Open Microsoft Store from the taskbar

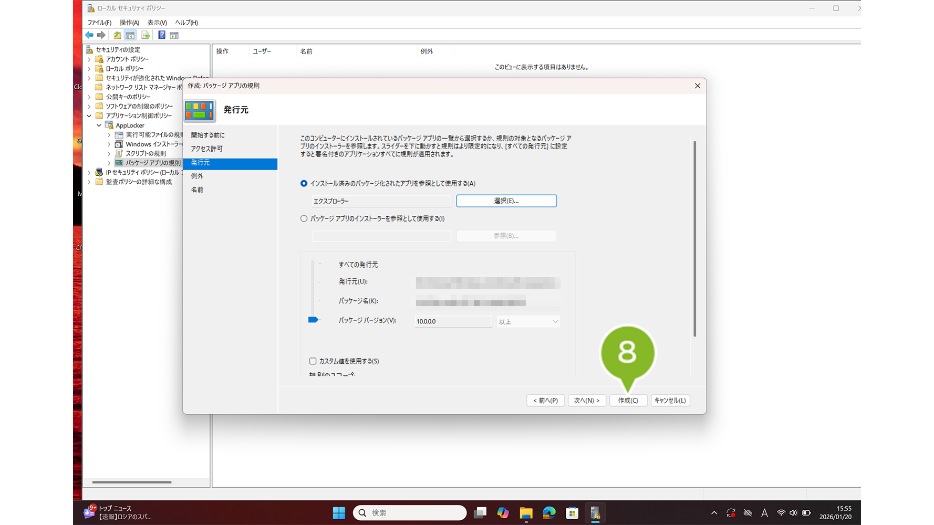coord(572,513)
